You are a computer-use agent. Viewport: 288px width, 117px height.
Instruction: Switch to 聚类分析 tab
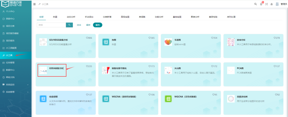[x=195, y=17]
